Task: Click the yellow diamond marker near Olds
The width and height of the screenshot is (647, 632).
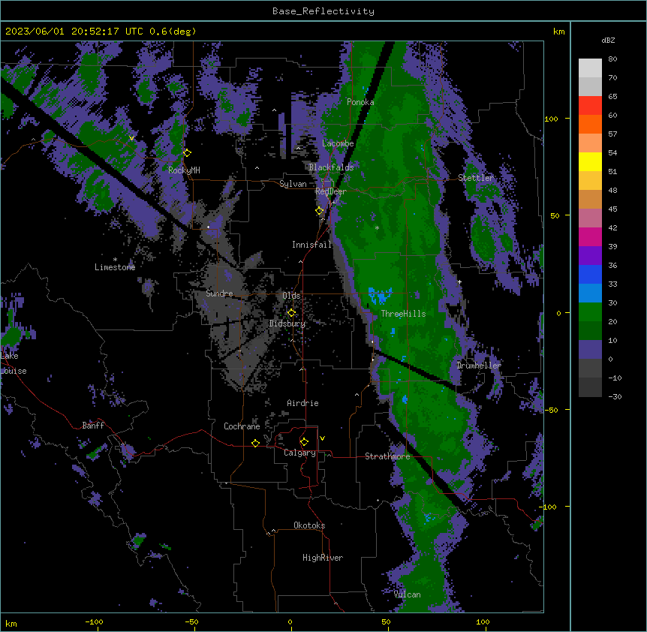Action: point(291,313)
